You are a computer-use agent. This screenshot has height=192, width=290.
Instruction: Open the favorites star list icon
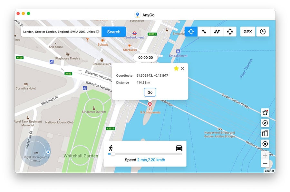(x=265, y=112)
